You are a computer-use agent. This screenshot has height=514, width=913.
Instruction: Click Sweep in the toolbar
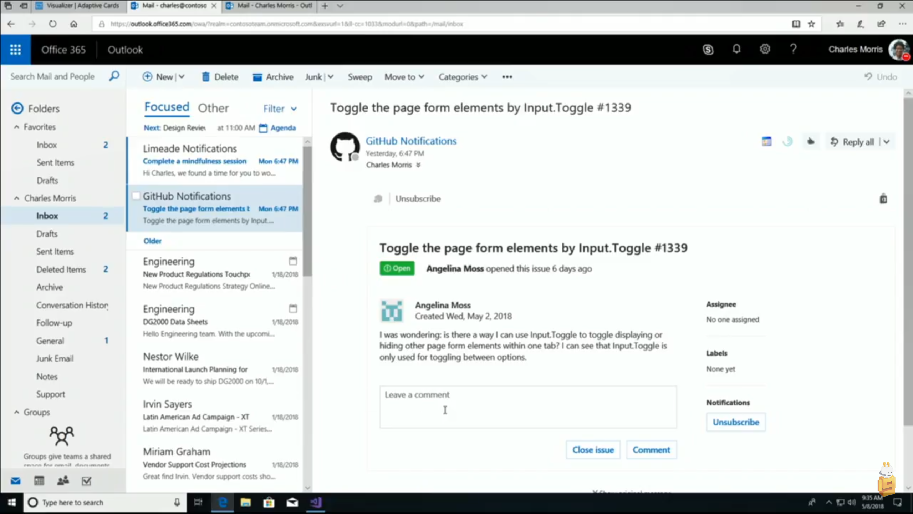coord(360,77)
